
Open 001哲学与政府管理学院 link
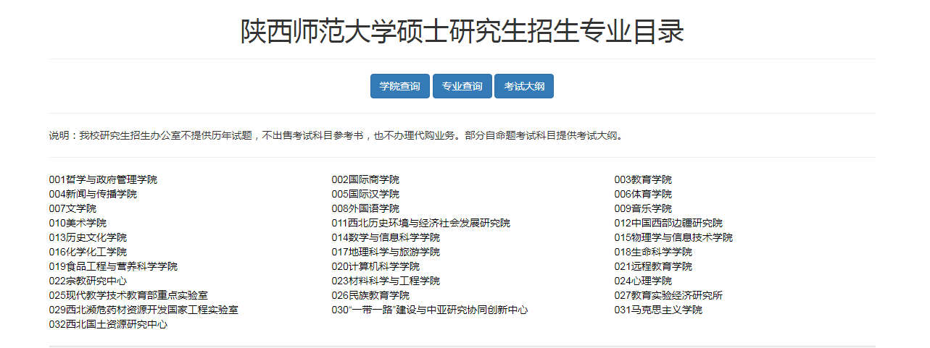tap(103, 179)
